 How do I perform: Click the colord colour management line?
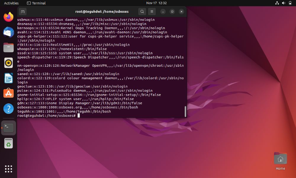100,80
